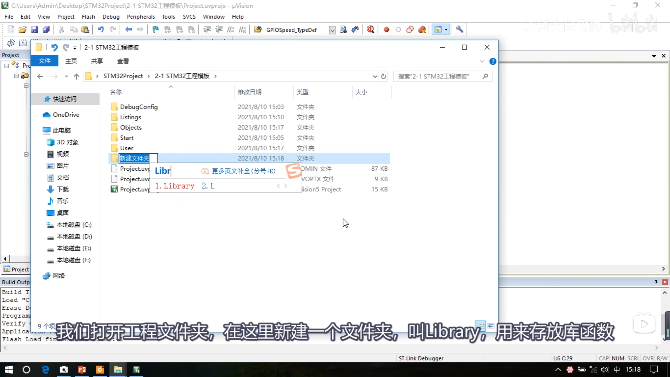Click Explorer refresh button
Viewport: 670px width, 377px height.
point(383,76)
